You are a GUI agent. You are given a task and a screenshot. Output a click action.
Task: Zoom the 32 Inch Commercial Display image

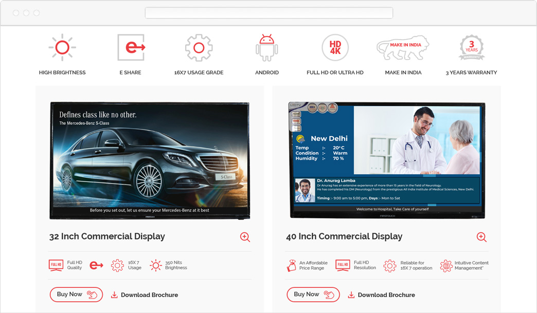pyautogui.click(x=245, y=237)
